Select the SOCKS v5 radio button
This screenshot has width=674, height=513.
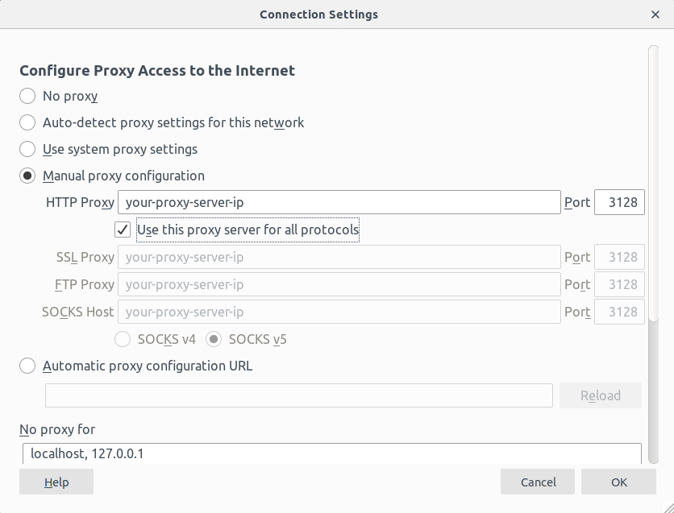point(214,340)
